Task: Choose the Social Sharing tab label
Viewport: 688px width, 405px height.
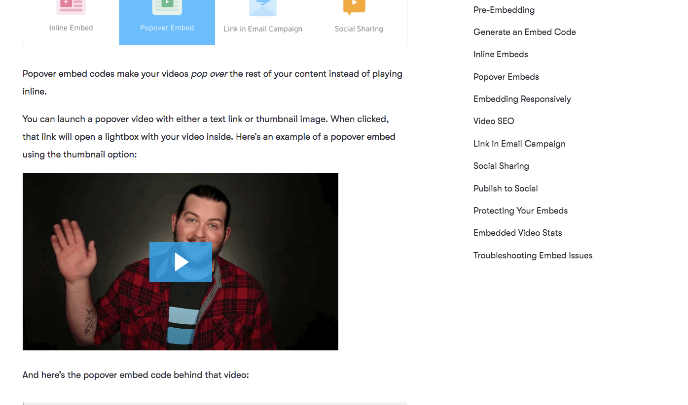Action: [359, 29]
